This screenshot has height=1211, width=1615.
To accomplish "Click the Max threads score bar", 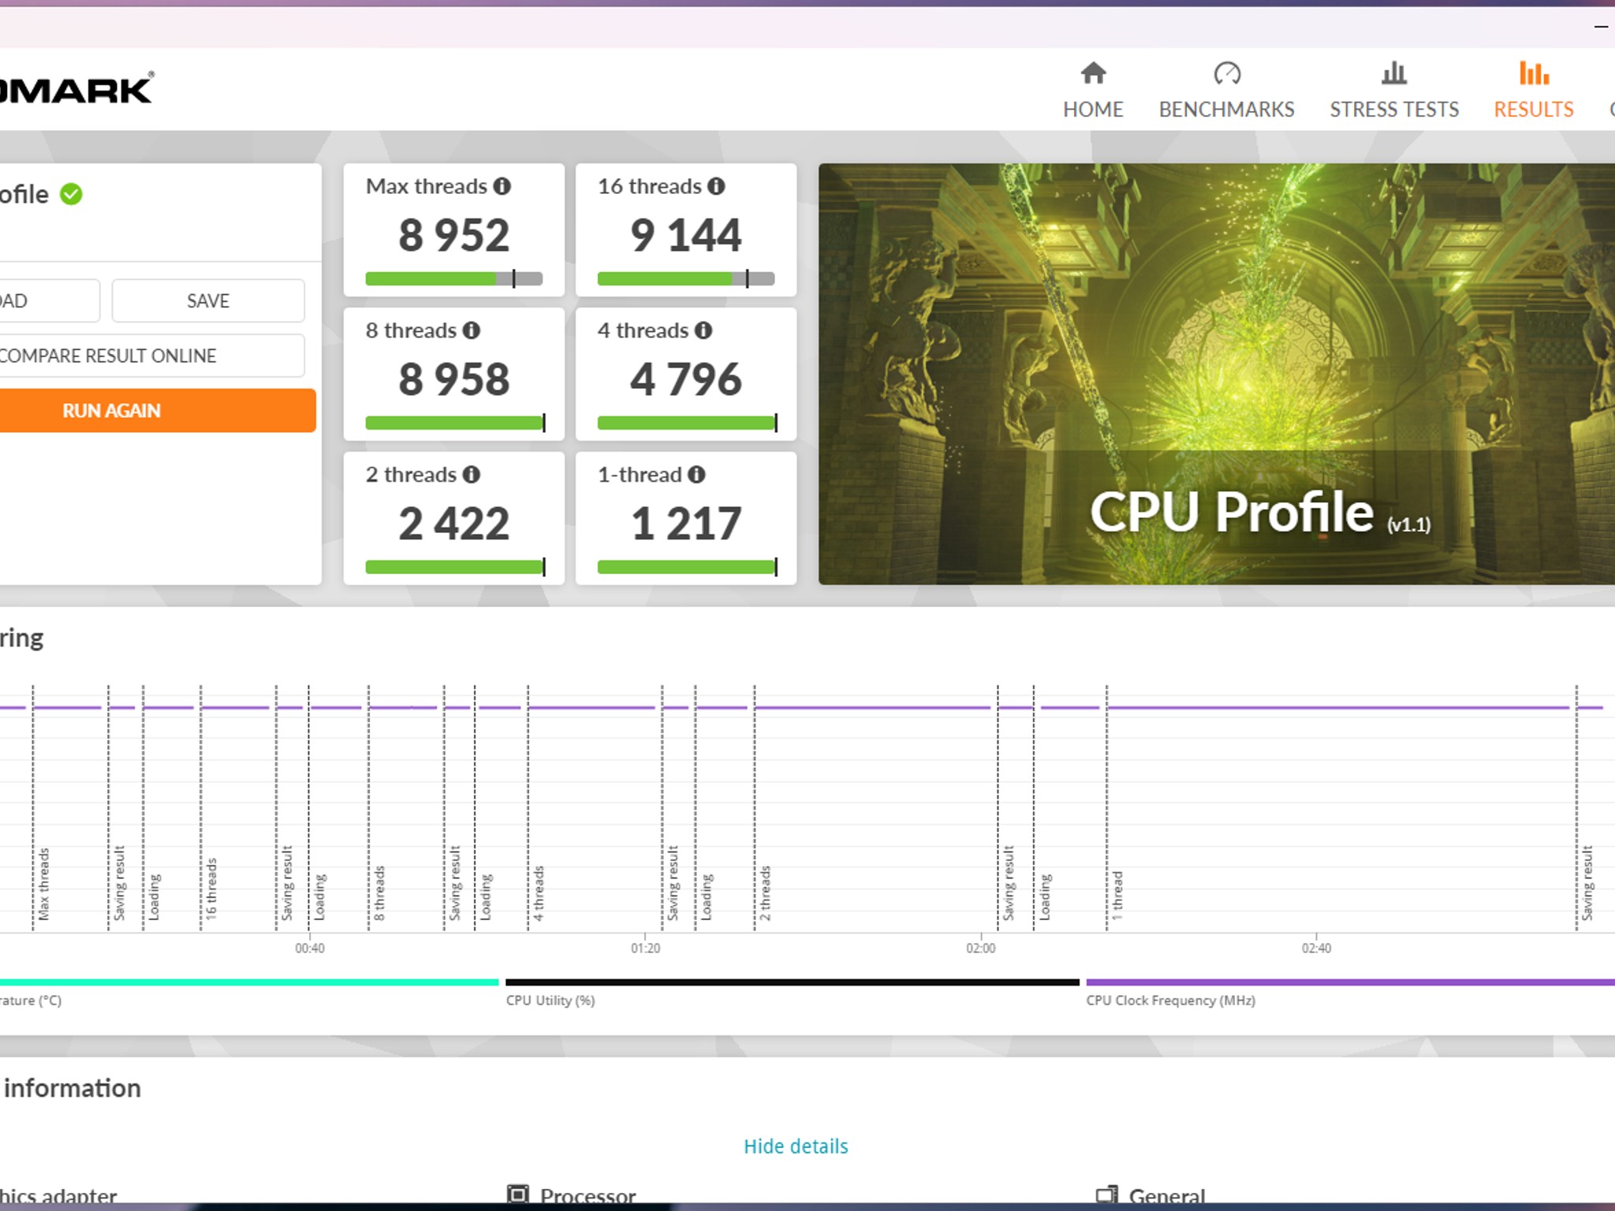I will pos(454,278).
